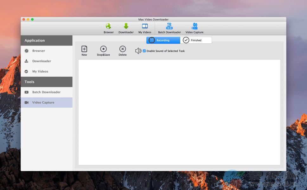The image size is (307, 190).
Task: Open My Videos film icon in toolbar
Action: pos(145,26)
